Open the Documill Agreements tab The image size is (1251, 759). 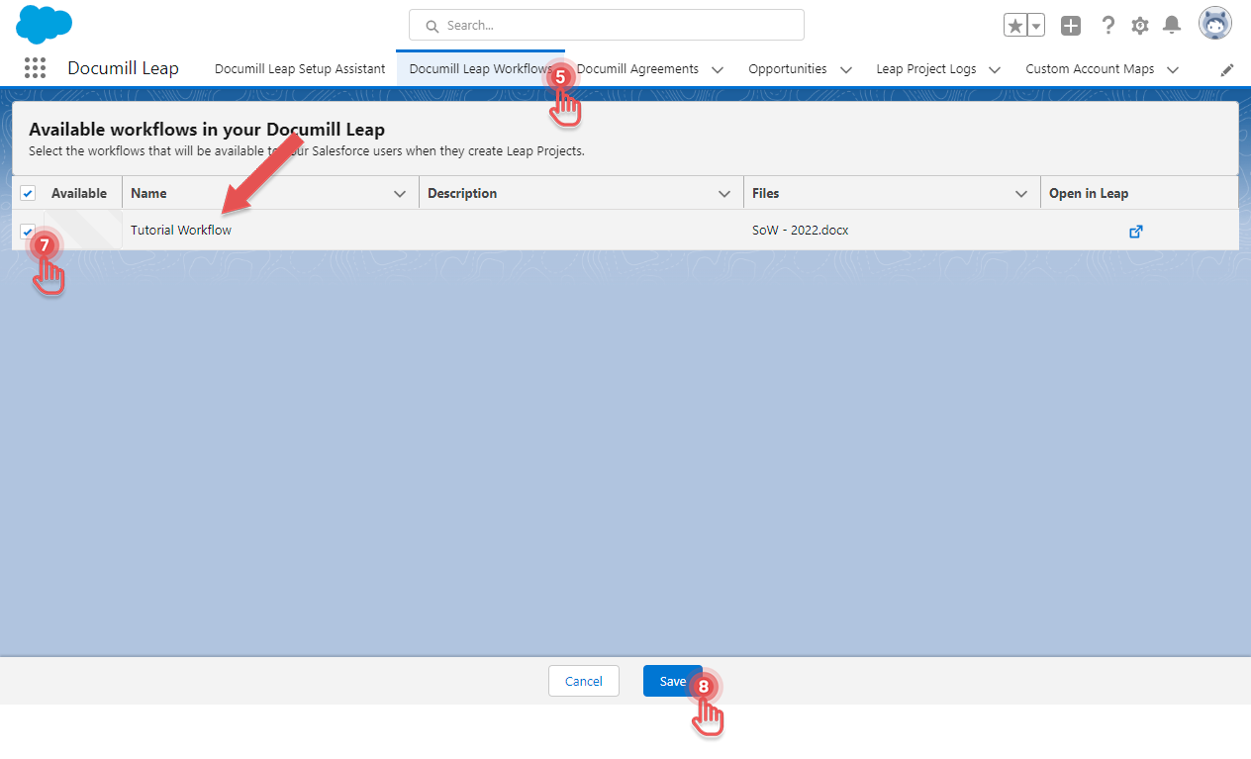[x=638, y=68]
